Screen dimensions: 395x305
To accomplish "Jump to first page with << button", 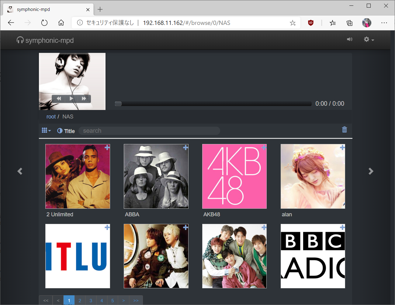I will tap(46, 300).
